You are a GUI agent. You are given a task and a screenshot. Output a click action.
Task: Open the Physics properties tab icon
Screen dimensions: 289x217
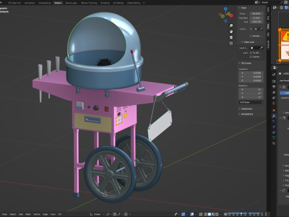click(274, 127)
